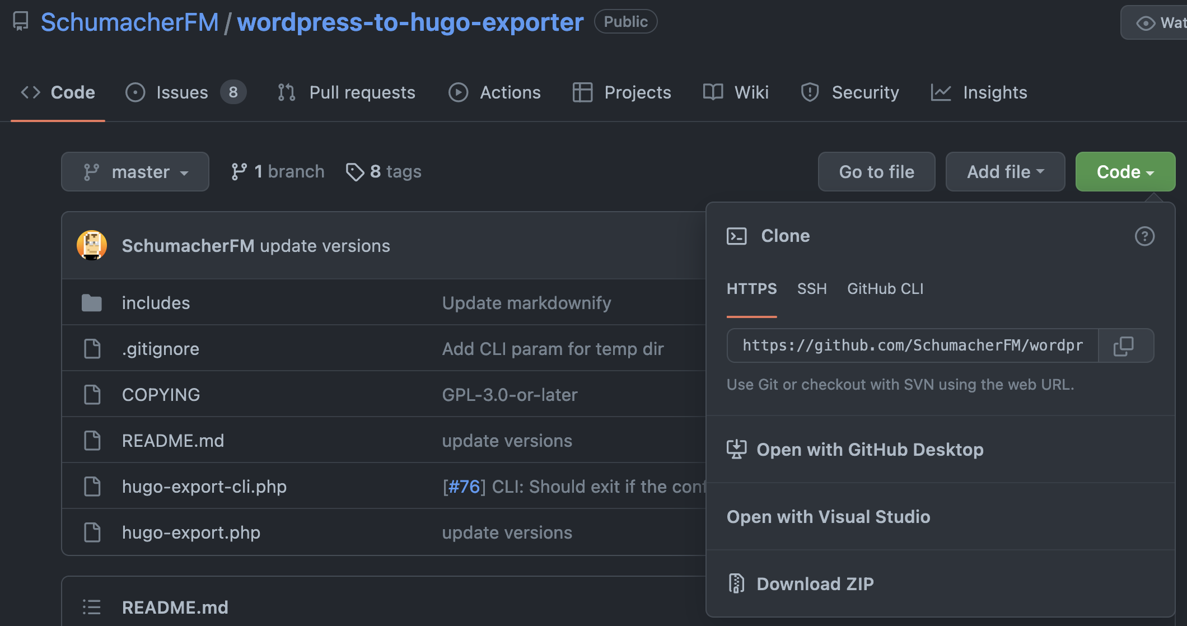The width and height of the screenshot is (1187, 626).
Task: Click the Code angle-brackets icon
Action: (x=31, y=92)
